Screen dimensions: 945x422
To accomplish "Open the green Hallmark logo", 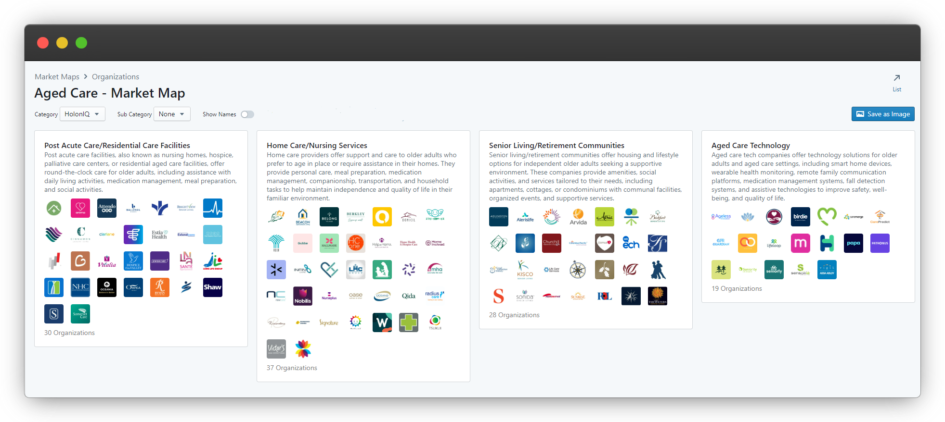I will pyautogui.click(x=329, y=243).
